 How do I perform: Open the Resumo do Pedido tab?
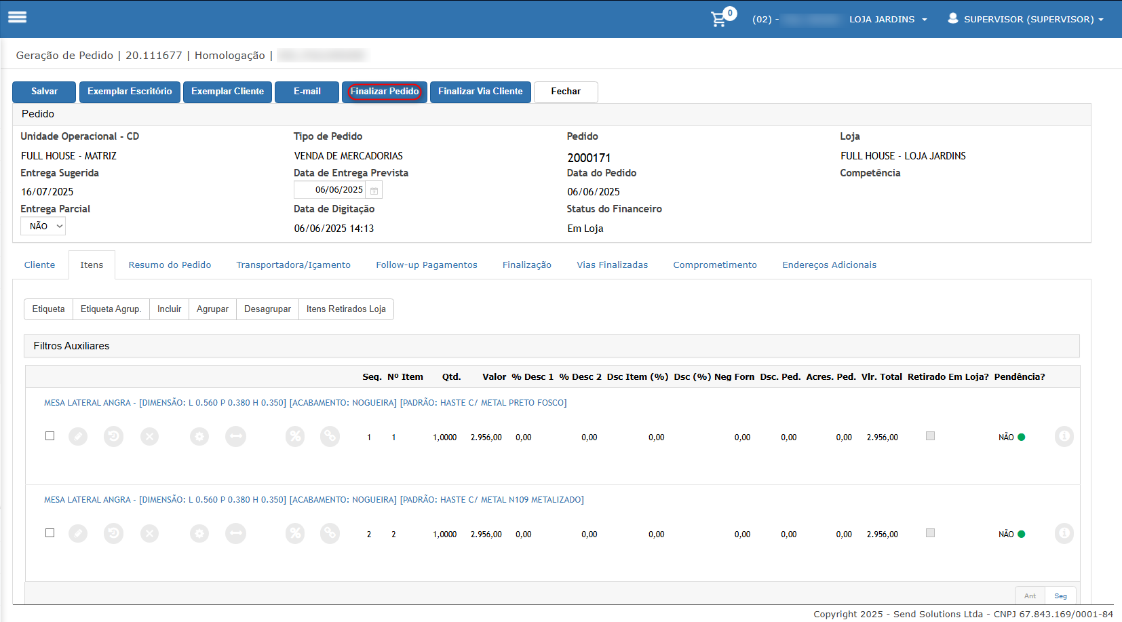click(x=170, y=265)
